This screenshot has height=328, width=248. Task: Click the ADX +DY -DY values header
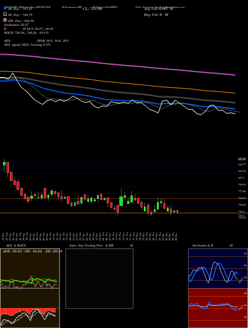[32, 251]
